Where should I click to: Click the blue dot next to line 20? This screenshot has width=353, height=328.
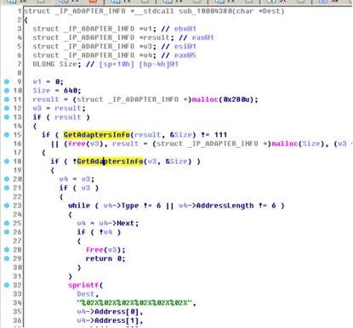click(7, 178)
